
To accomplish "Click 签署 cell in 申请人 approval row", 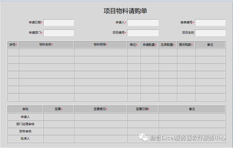I will (59, 117).
